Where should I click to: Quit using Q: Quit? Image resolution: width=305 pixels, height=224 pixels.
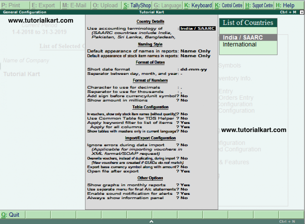[x=11, y=215]
